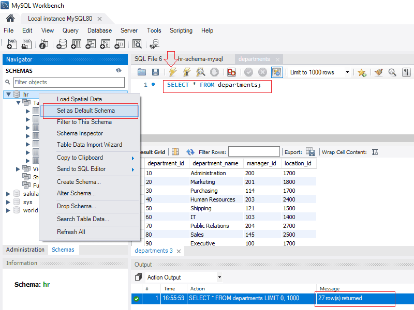This screenshot has height=310, width=414.
Task: Click the Create New Table icon
Action: pos(76,44)
